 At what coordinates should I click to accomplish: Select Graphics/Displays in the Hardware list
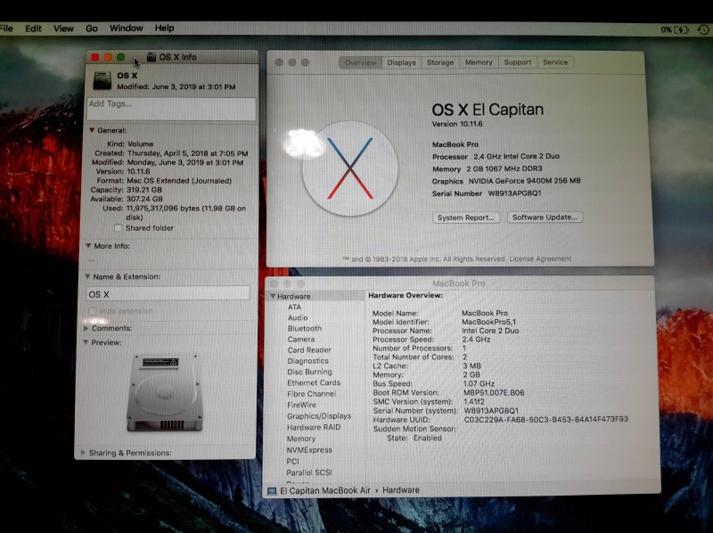tap(319, 415)
